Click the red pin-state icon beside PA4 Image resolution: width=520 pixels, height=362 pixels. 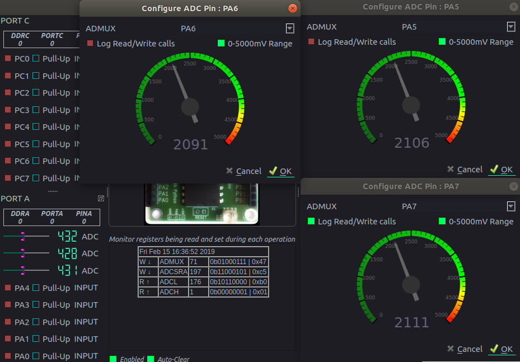[x=7, y=288]
